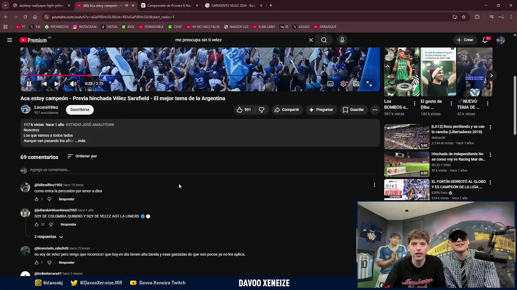The width and height of the screenshot is (517, 290).
Task: Start voice search with the microphone
Action: tap(342, 40)
